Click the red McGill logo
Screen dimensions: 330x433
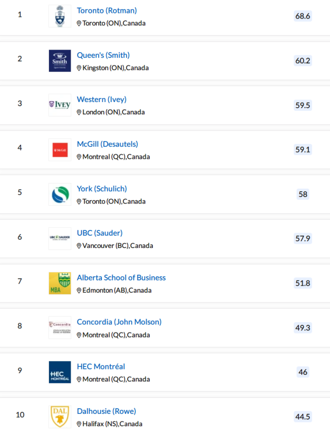click(60, 150)
